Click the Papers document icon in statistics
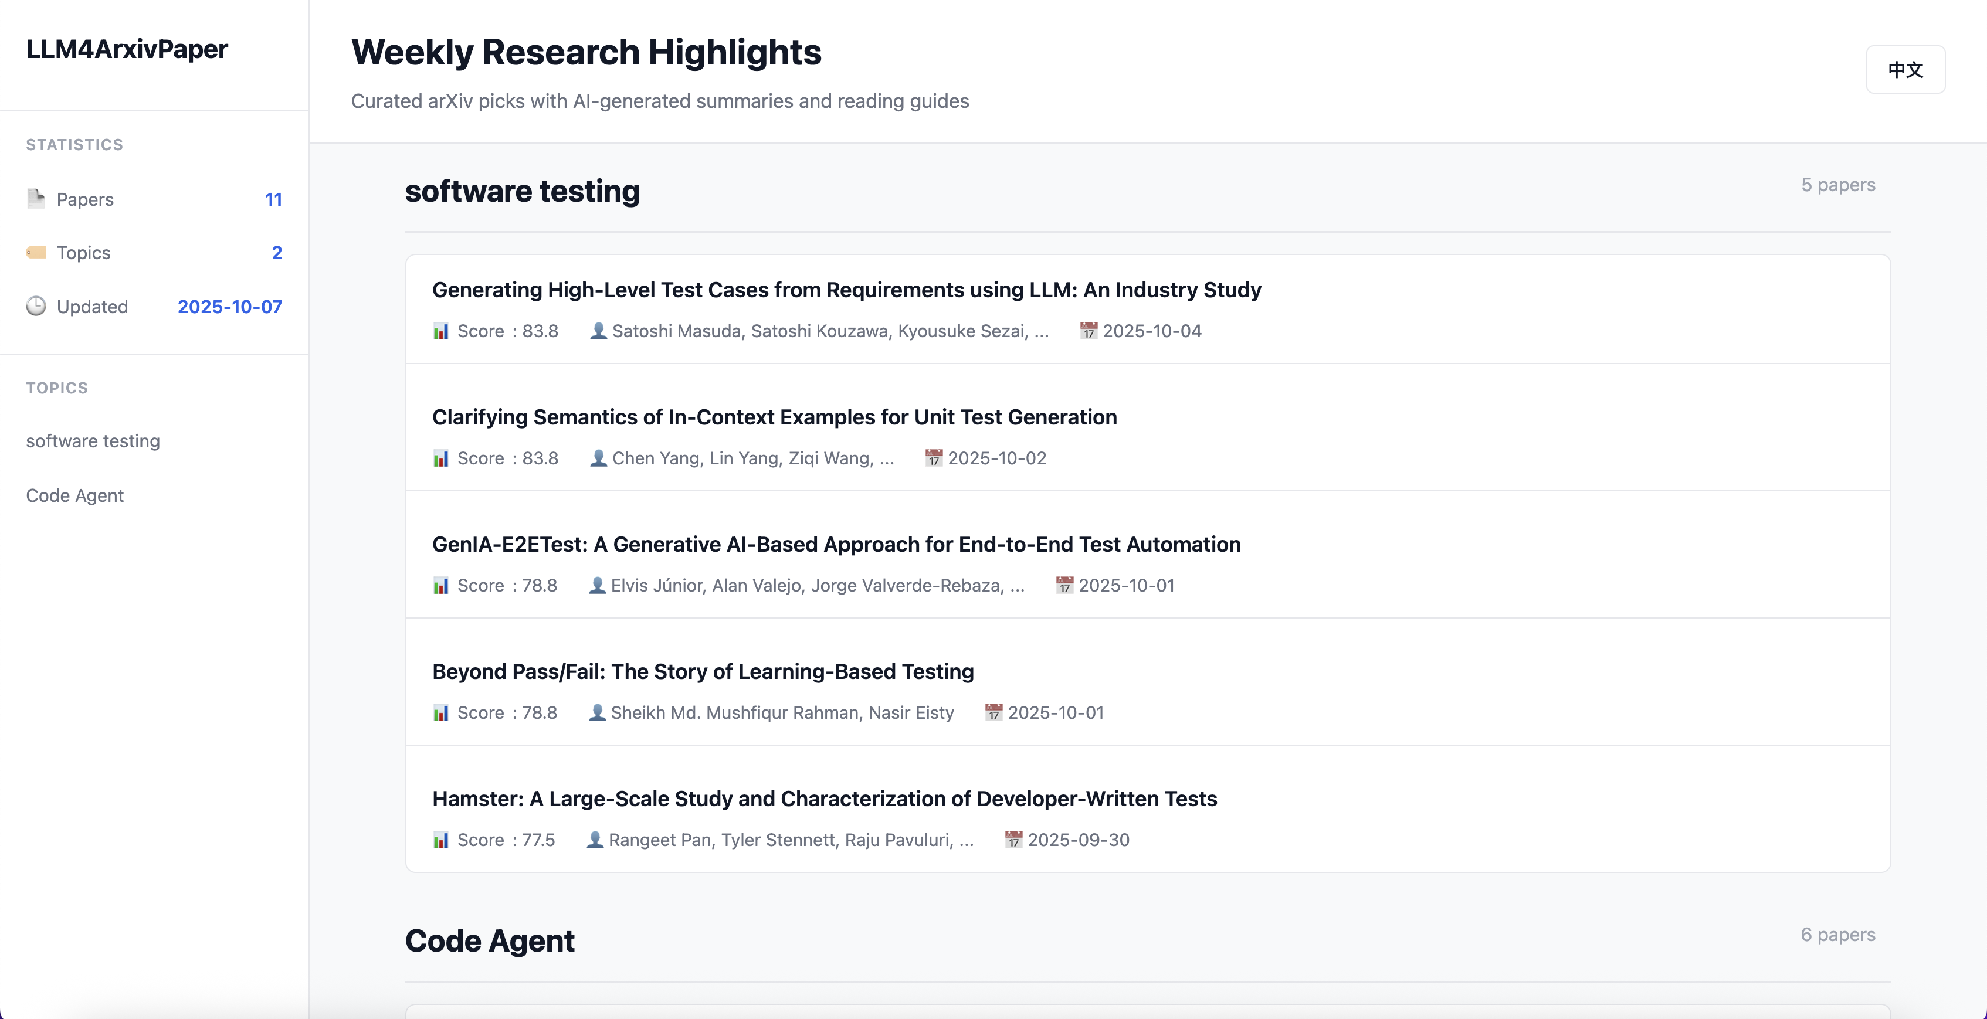This screenshot has width=1987, height=1019. (x=35, y=199)
